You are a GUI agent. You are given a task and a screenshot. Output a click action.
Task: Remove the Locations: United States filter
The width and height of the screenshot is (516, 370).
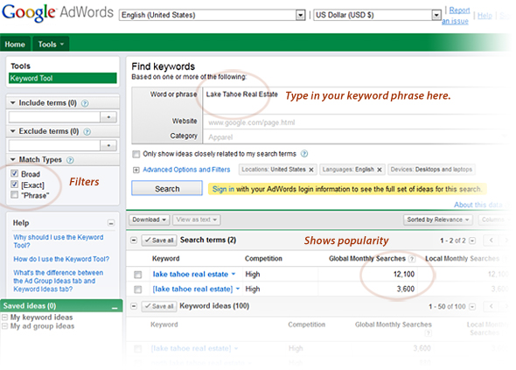point(311,170)
